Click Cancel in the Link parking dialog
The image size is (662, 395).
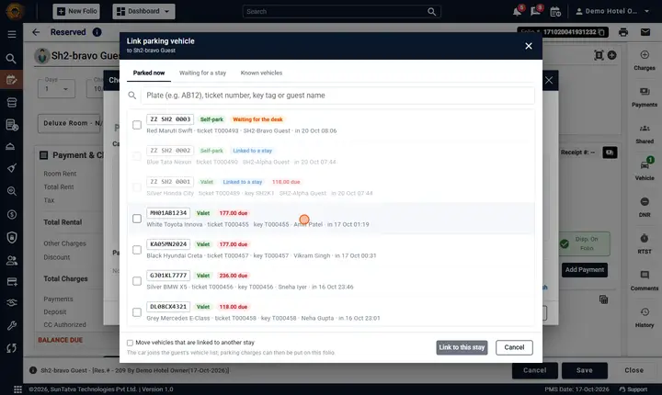click(x=514, y=347)
